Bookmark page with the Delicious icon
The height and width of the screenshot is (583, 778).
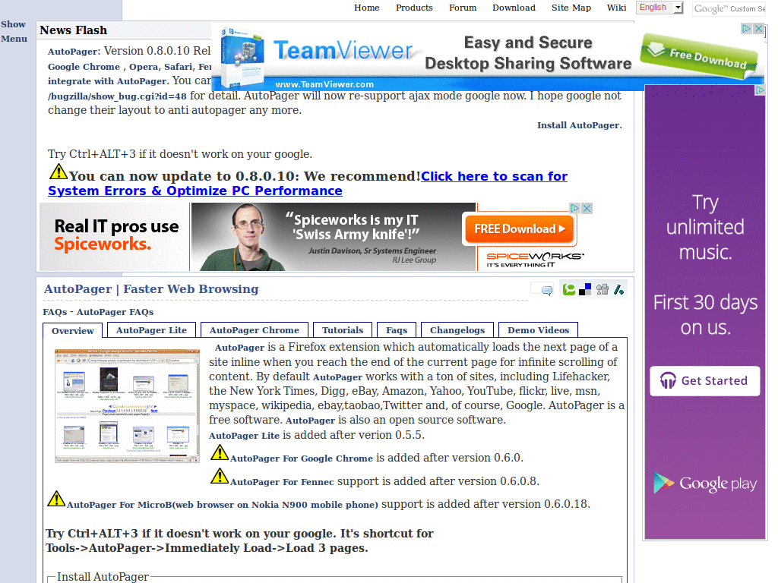coord(586,289)
